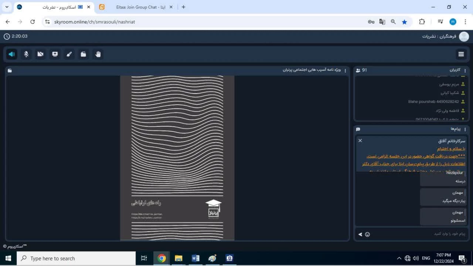Viewport: 473px width, 266px height.
Task: Open the file sharing icon
Action: point(84,54)
